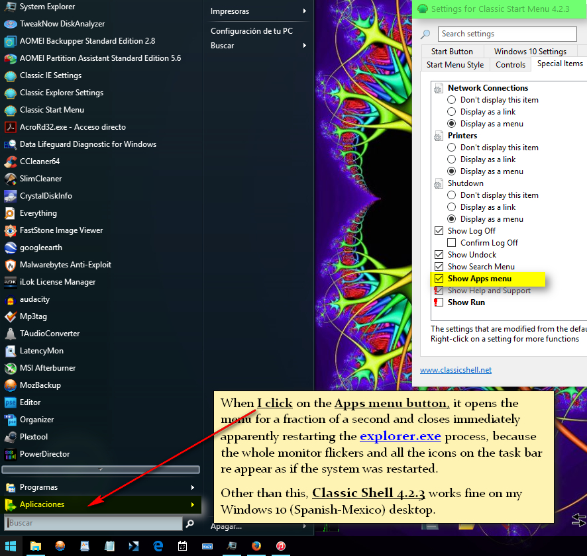Open LatencyMon icon
Viewport: 587px width, 556px height.
10,351
